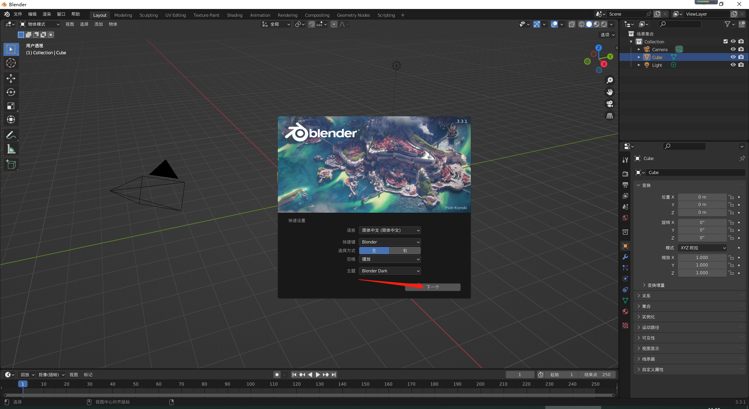Viewport: 749px width, 409px height.
Task: Hide the Light in viewport
Action: tap(733, 65)
